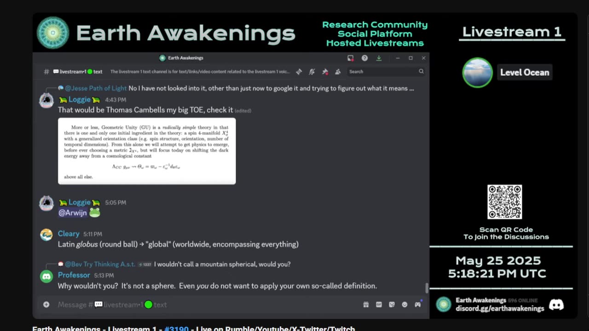Click the @Arwijn mention
The height and width of the screenshot is (331, 589).
click(72, 213)
